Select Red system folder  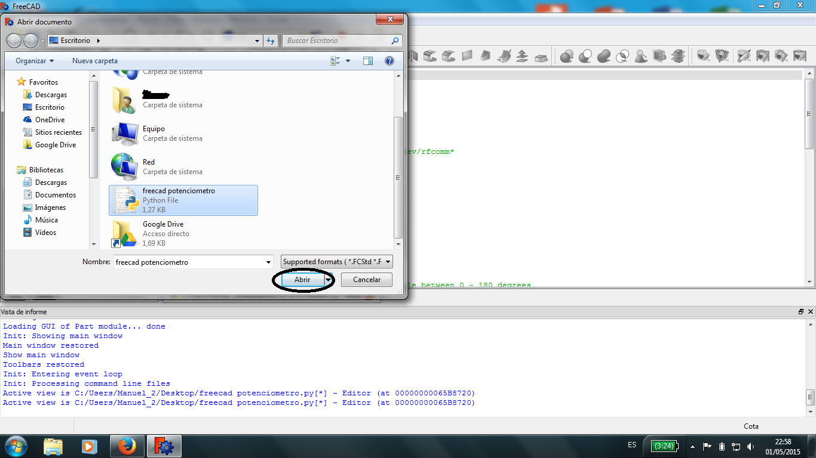point(183,167)
